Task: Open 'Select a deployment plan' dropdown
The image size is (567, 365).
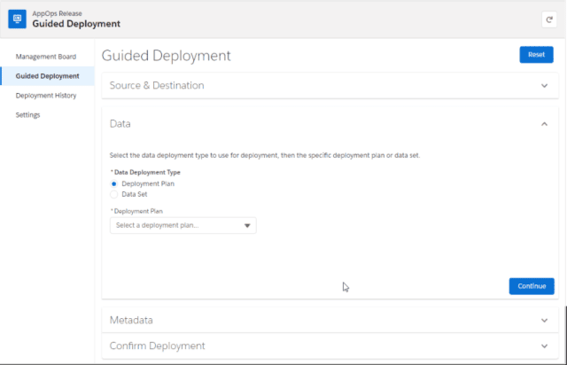Action: click(183, 225)
